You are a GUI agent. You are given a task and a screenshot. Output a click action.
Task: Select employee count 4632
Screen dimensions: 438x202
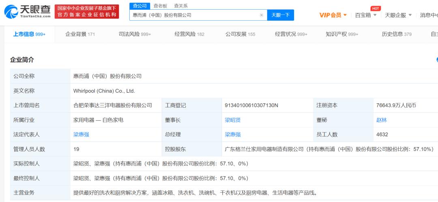click(x=382, y=135)
